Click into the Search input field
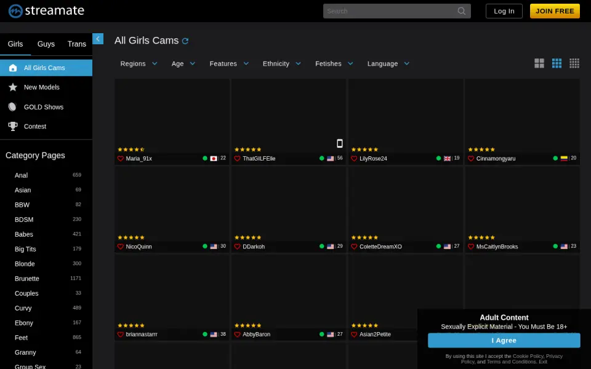The width and height of the screenshot is (591, 369). click(x=390, y=11)
